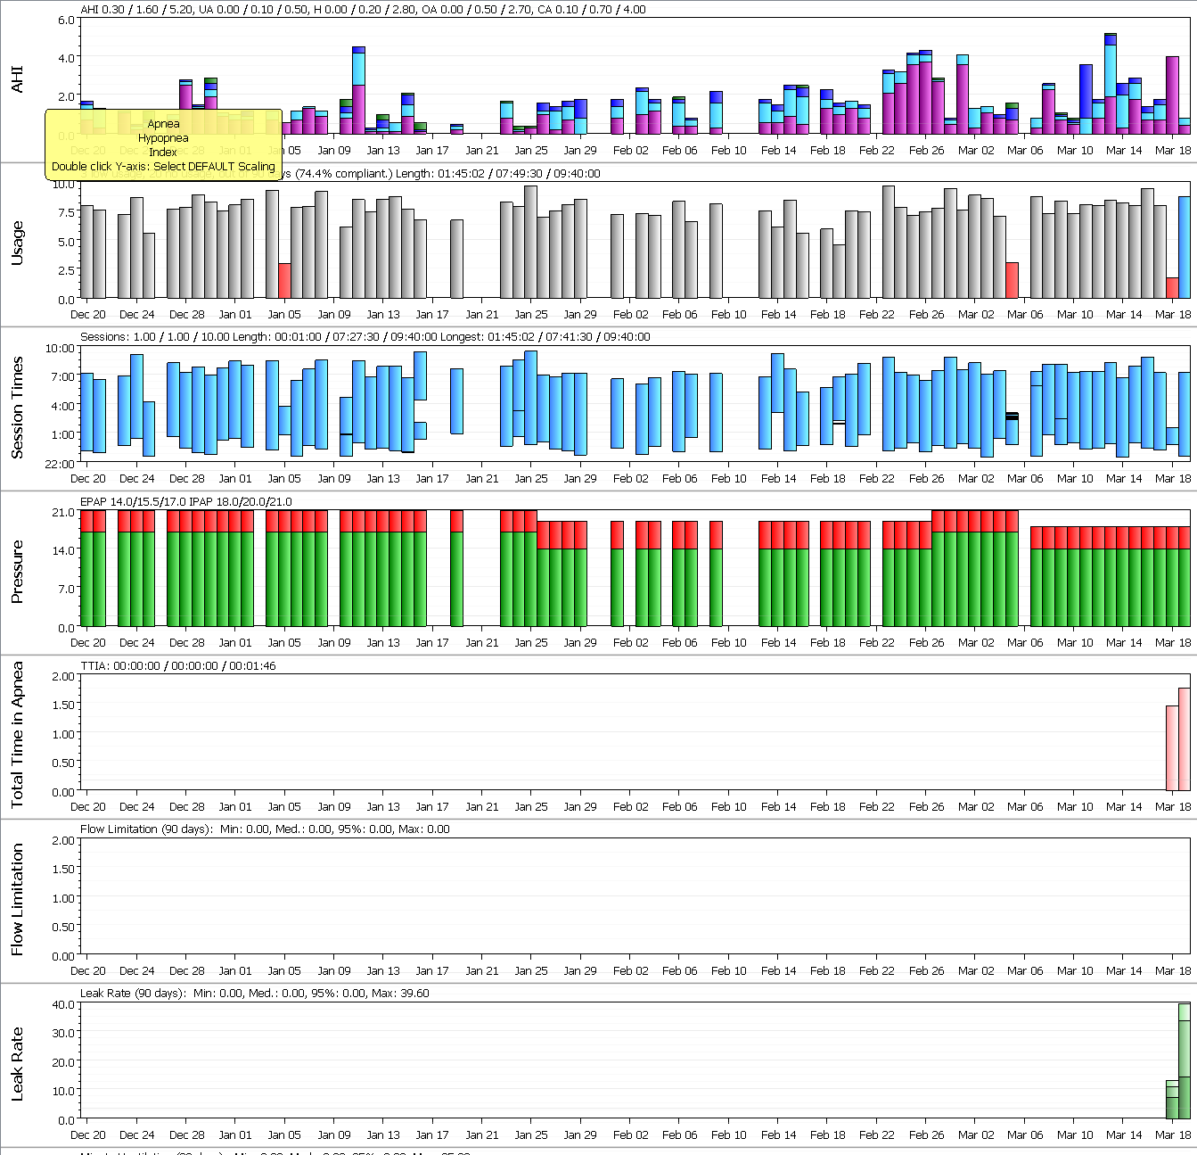Click the tall blue AHI bar at Mar 11

click(1086, 99)
